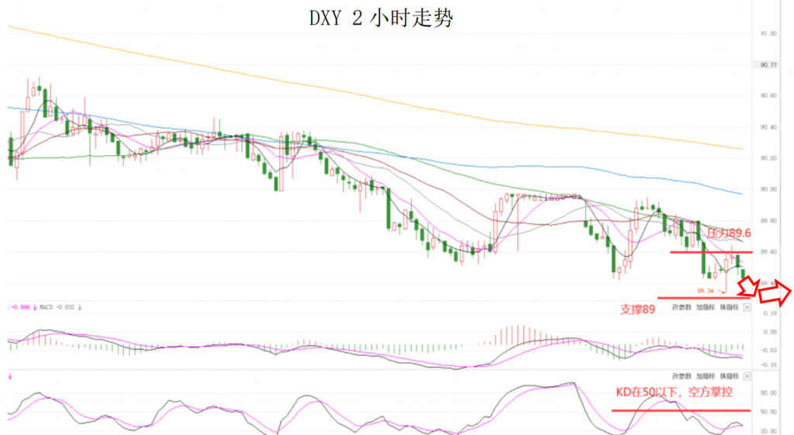Click the 0.19 MACD axis value

pos(770,314)
